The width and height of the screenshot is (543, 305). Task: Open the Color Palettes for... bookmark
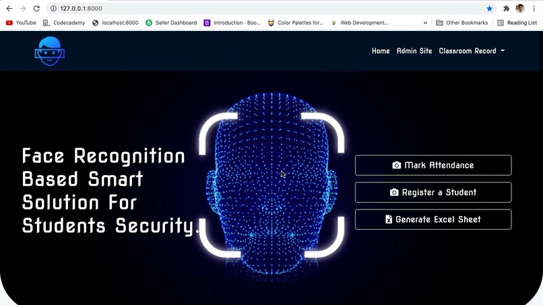pyautogui.click(x=296, y=23)
